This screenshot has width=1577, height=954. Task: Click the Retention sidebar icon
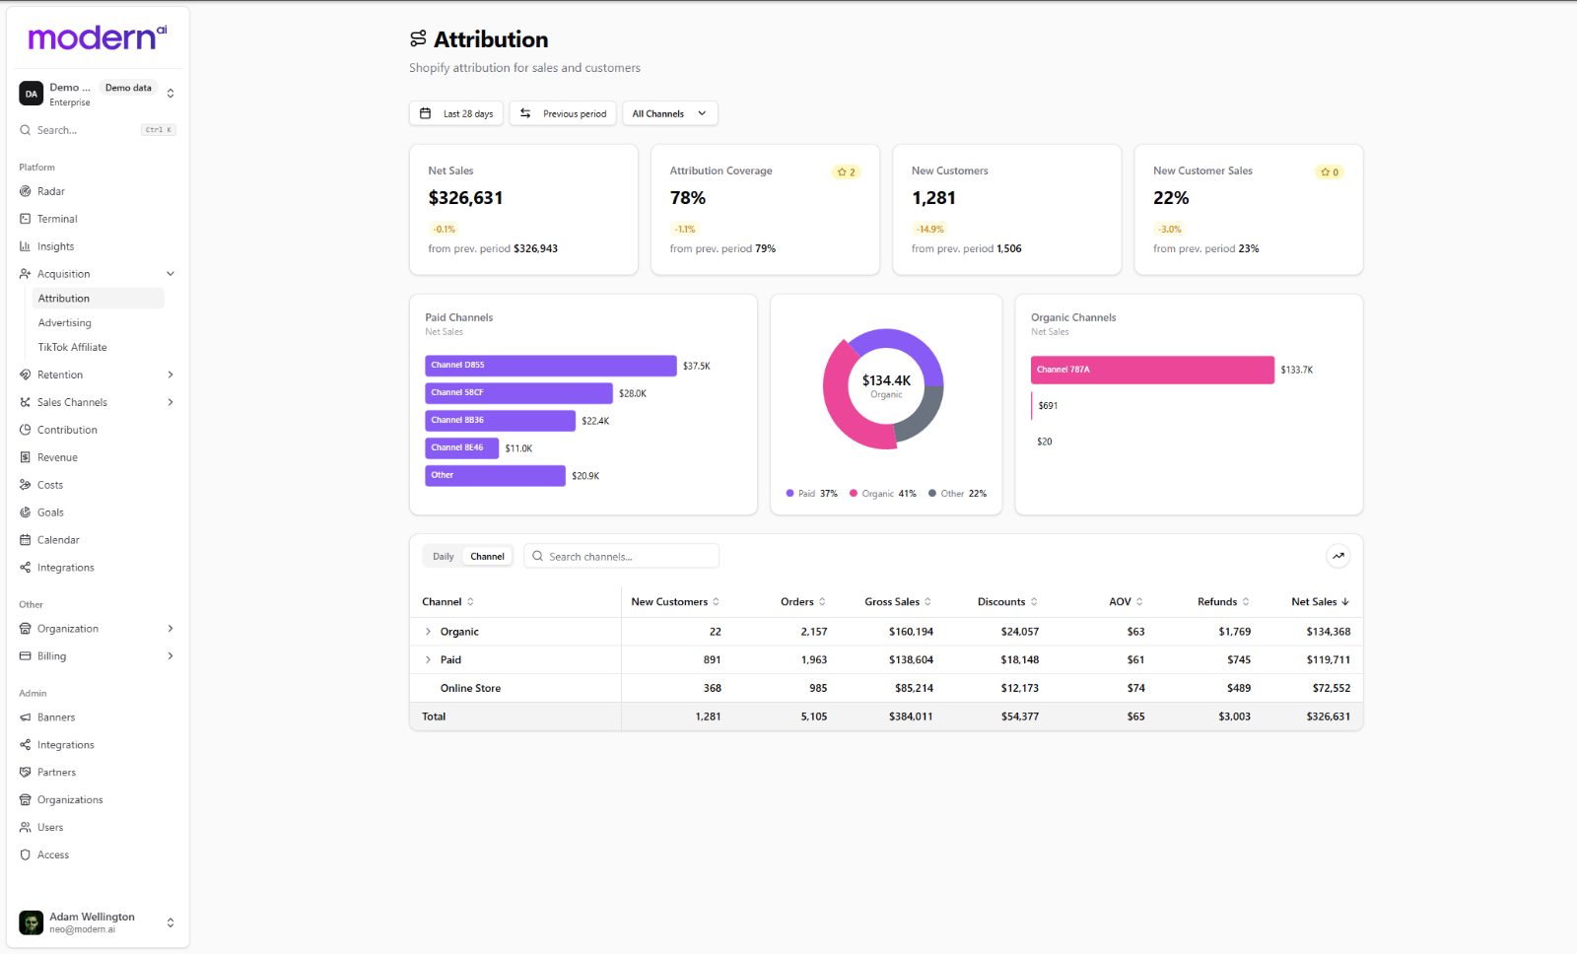coord(25,375)
